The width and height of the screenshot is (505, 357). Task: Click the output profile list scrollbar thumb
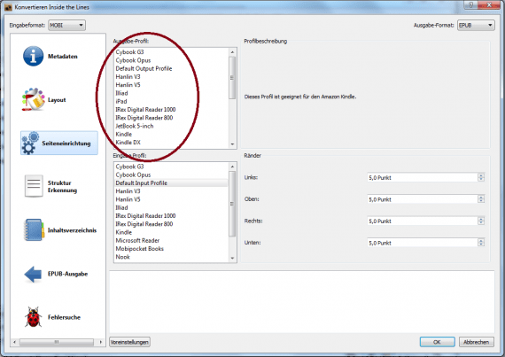coord(232,78)
